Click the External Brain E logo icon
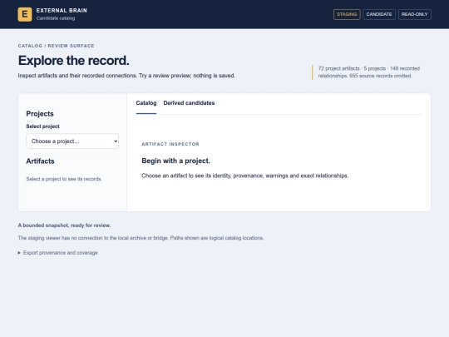The height and width of the screenshot is (337, 449). coord(25,14)
